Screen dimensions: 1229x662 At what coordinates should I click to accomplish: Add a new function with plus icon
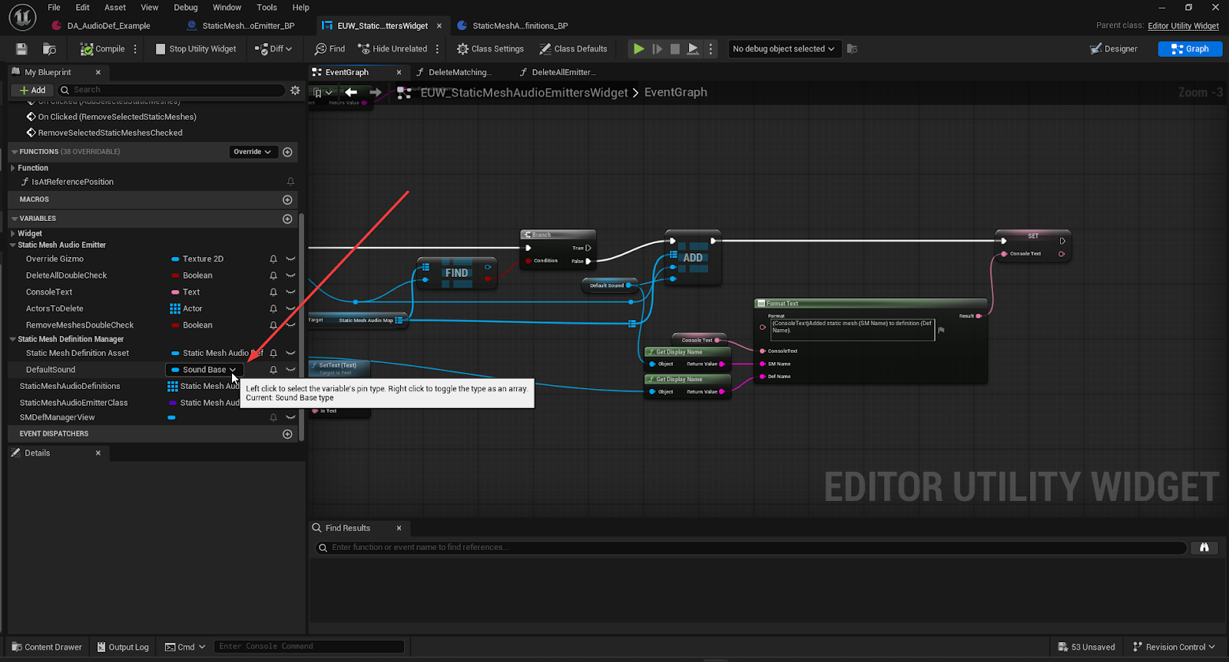pyautogui.click(x=287, y=152)
